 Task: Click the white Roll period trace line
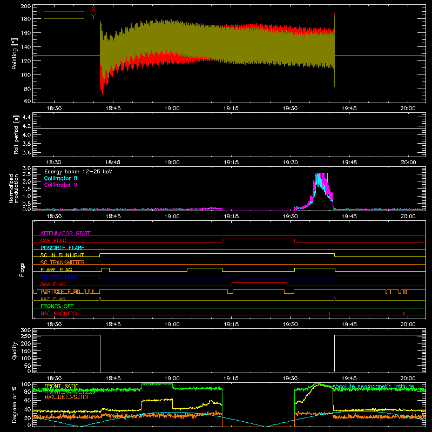coord(229,128)
